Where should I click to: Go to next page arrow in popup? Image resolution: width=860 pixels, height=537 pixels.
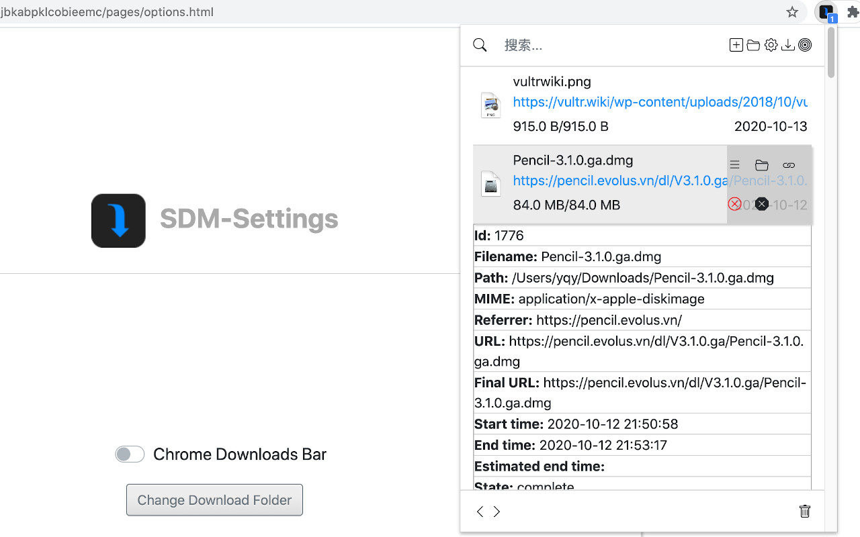pyautogui.click(x=497, y=511)
